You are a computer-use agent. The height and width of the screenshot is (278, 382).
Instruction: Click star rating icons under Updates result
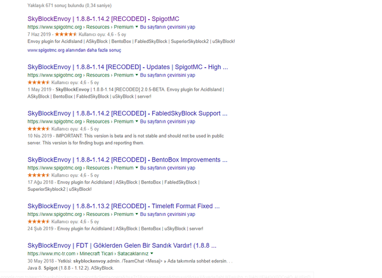coord(38,82)
